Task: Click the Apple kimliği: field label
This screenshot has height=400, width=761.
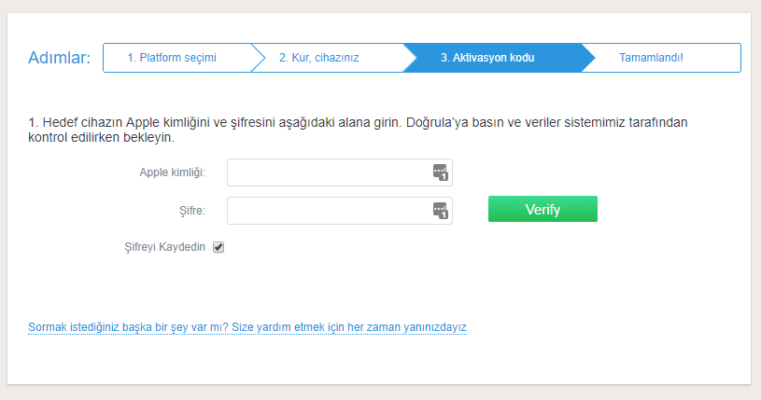Action: [x=172, y=172]
